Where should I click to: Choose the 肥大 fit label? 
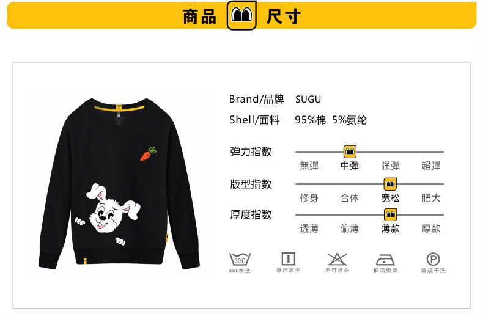click(x=430, y=198)
